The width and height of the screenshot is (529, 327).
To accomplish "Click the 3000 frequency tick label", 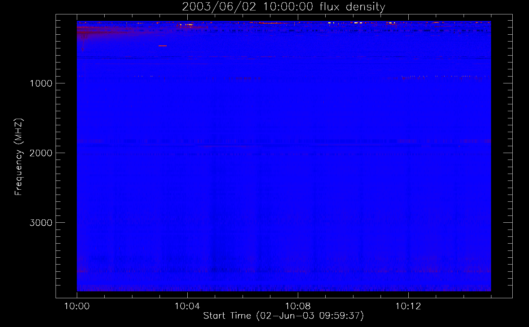I will click(41, 223).
